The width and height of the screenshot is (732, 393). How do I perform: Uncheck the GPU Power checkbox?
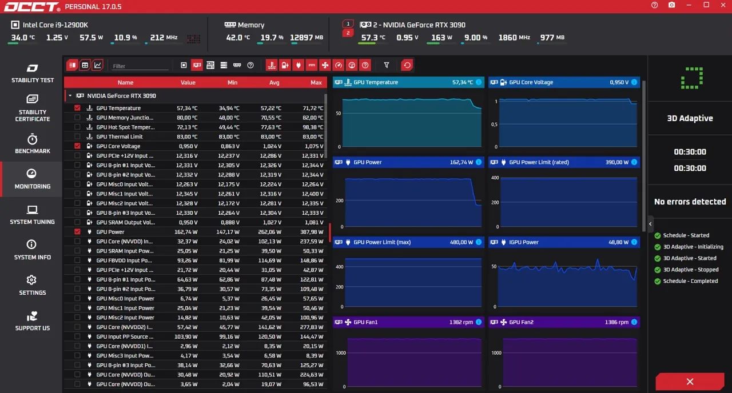(x=77, y=232)
